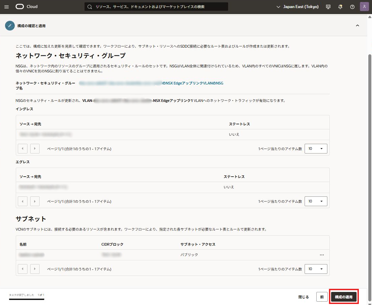Open items-per-page dropdown in サブネット table

click(316, 269)
